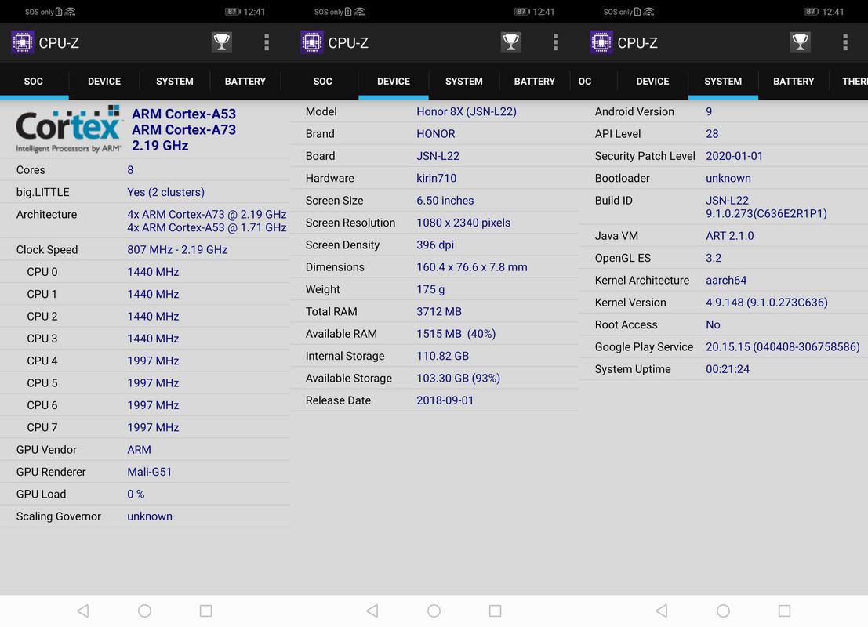
Task: Tap Recents square button in middle screen
Action: [496, 611]
